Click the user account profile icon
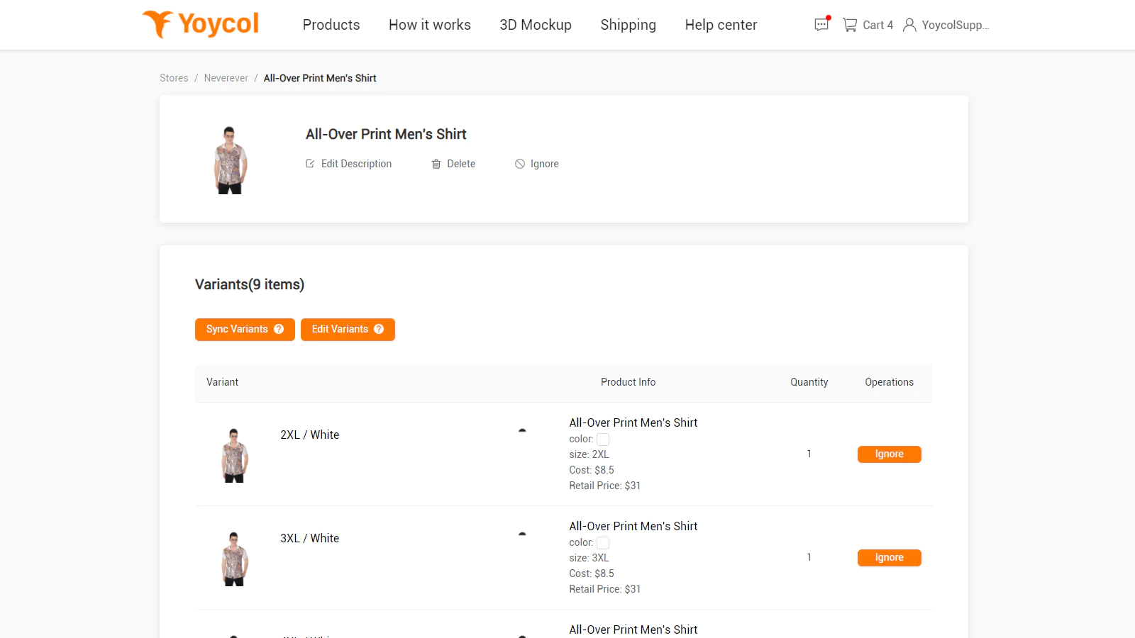 (909, 25)
